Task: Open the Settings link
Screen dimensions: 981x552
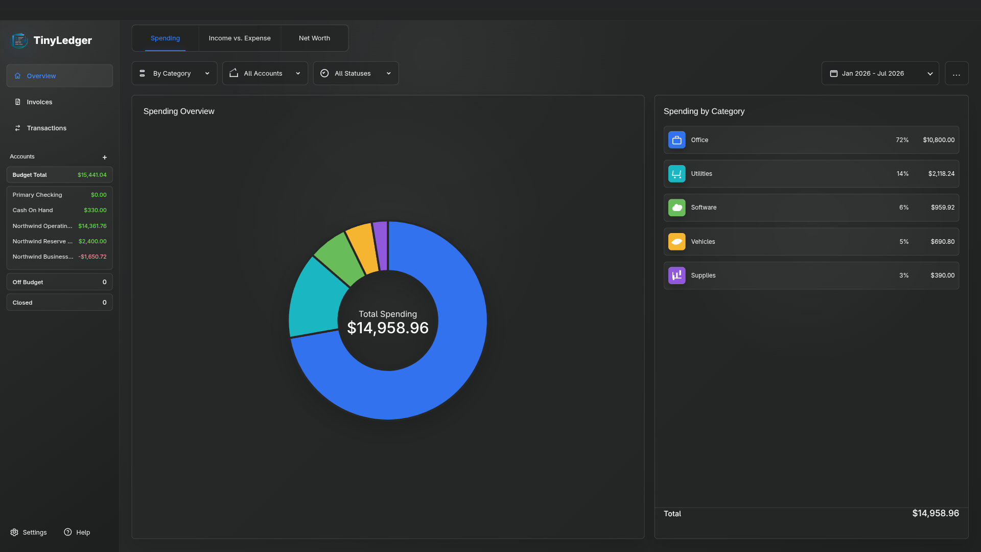Action: (x=29, y=532)
